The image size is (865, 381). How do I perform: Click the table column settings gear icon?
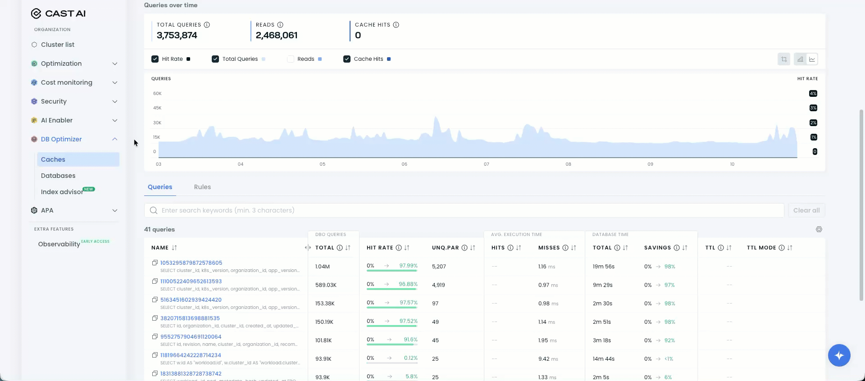point(819,229)
